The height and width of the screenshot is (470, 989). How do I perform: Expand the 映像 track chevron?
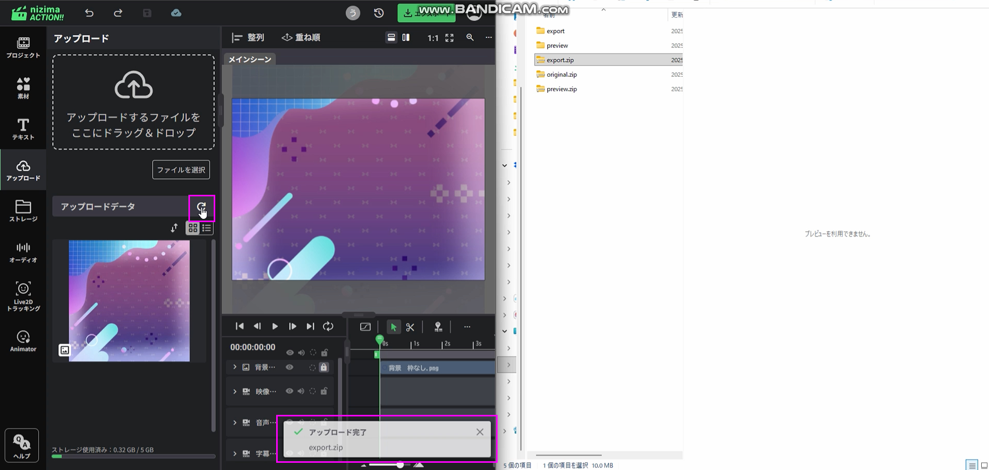[235, 392]
